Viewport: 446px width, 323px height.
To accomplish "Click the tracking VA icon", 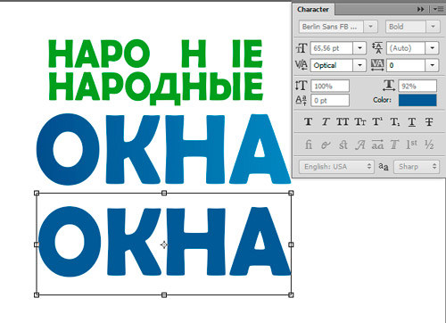I will [377, 65].
